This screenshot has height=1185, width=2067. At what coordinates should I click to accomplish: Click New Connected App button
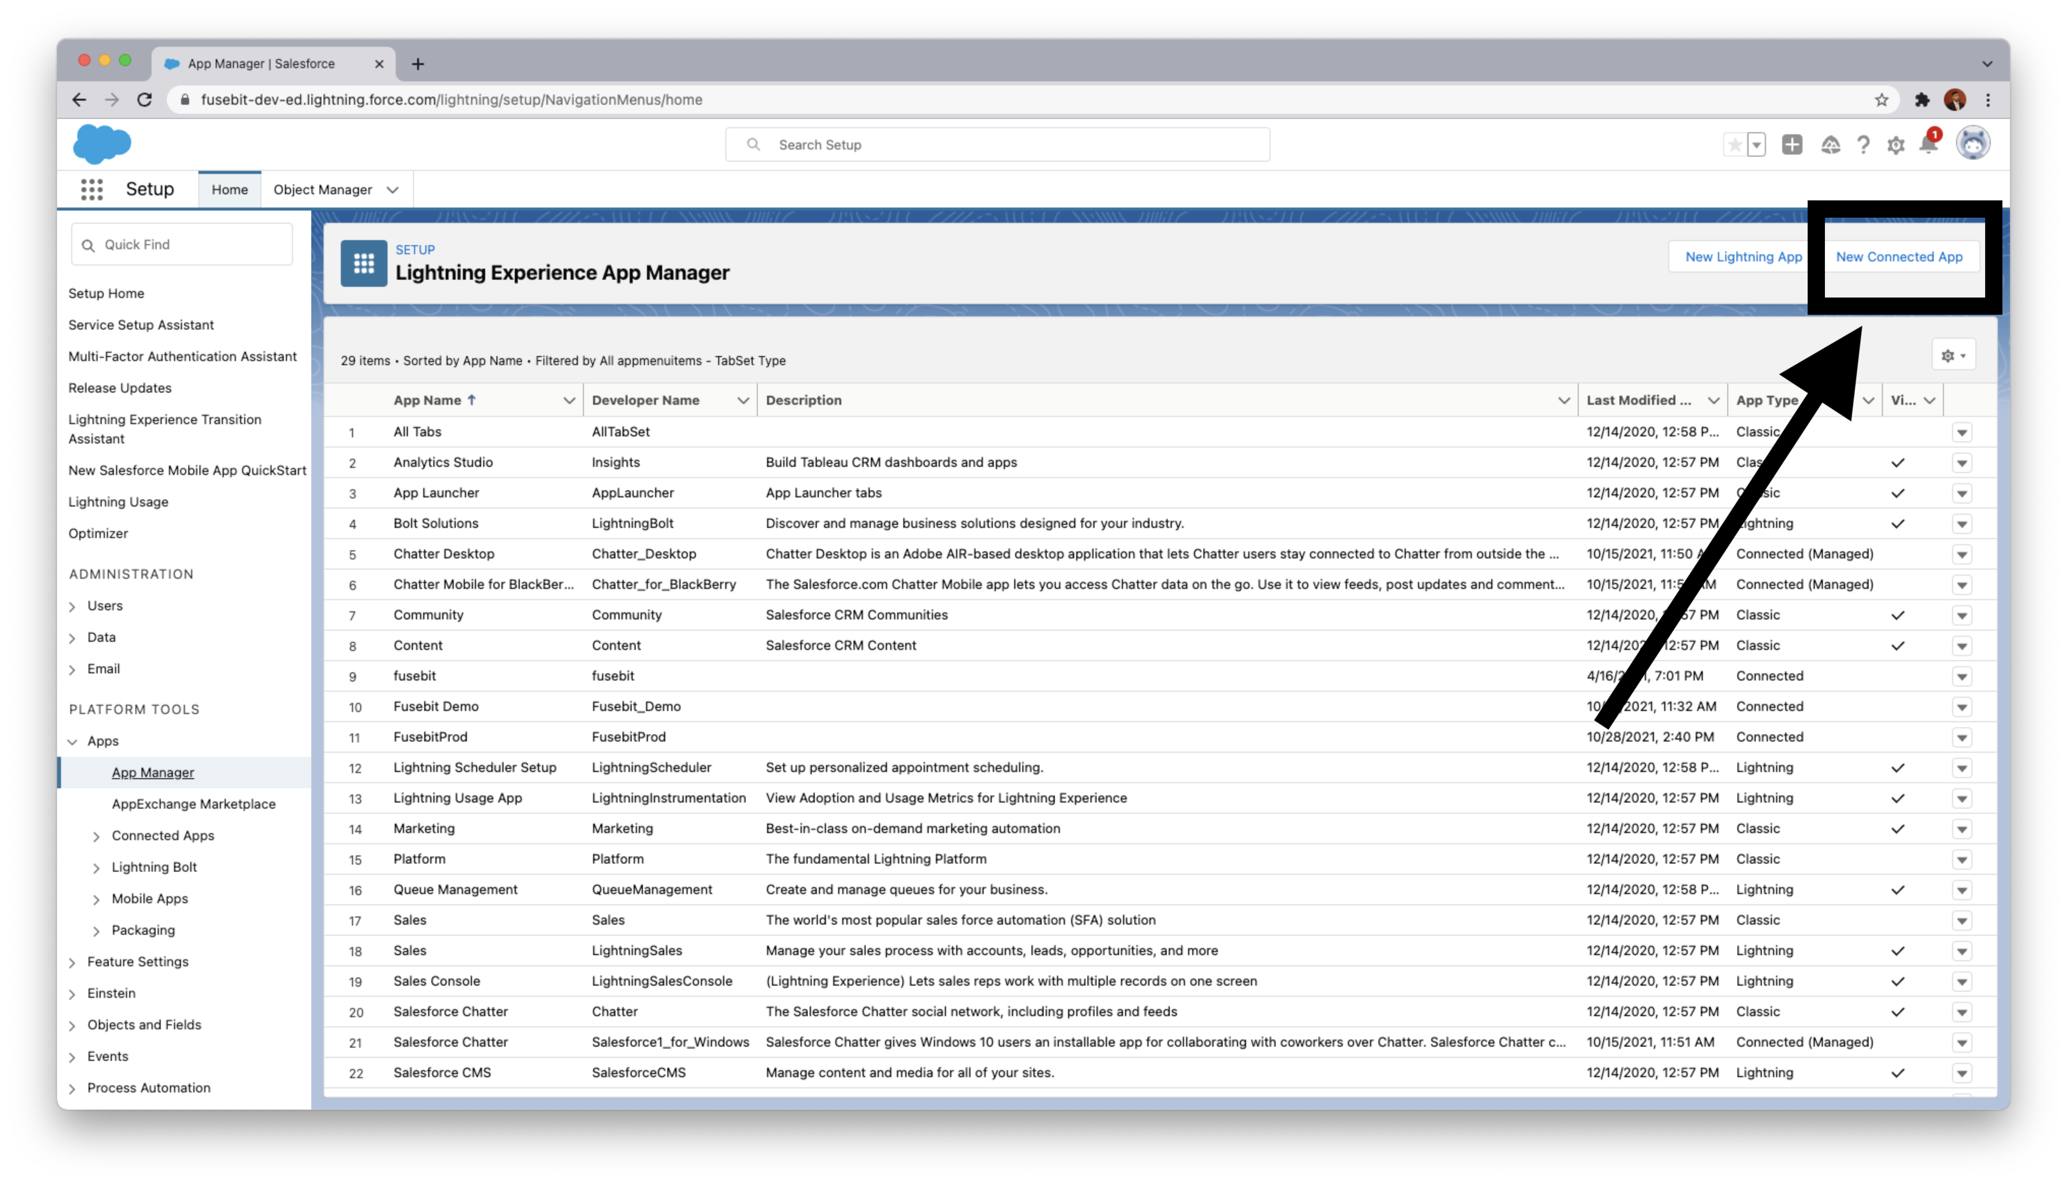click(x=1899, y=257)
